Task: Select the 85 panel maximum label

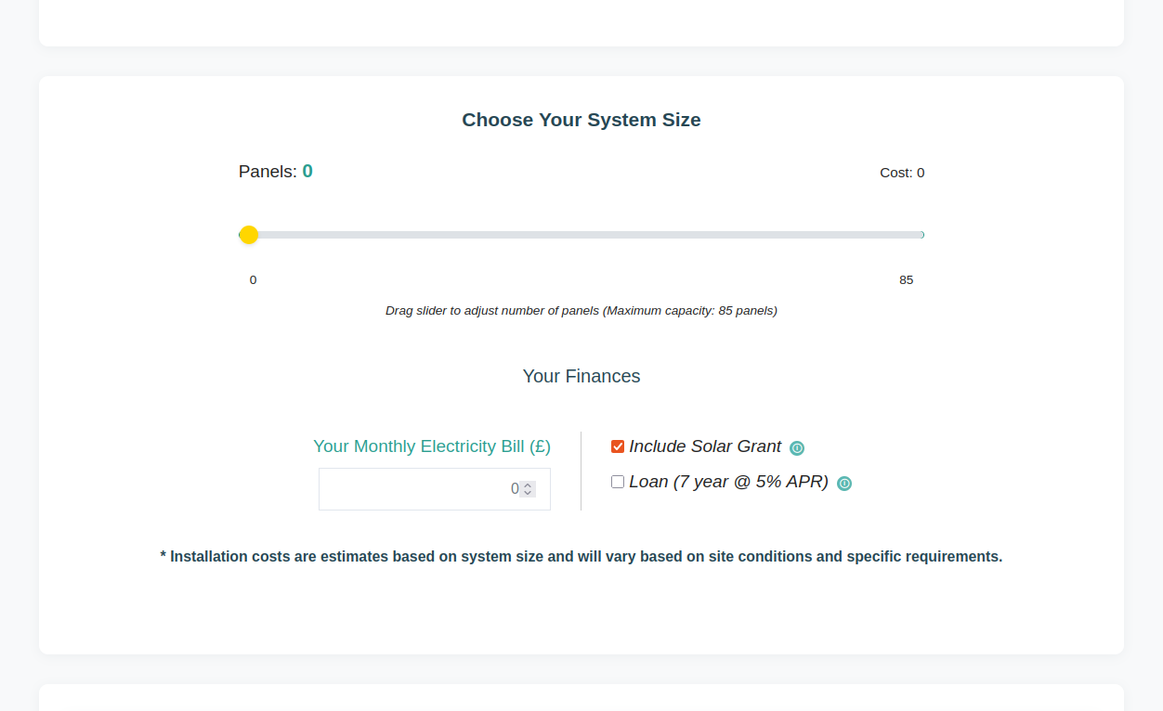Action: coord(906,279)
